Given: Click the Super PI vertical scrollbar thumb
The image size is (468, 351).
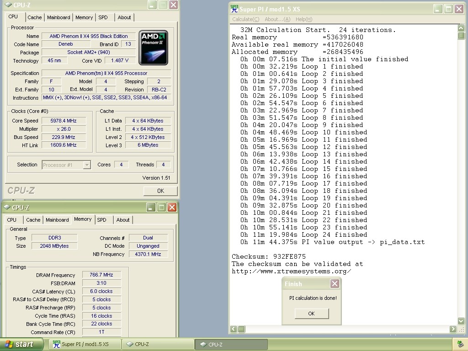Looking at the screenshot, I should pyautogui.click(x=461, y=36).
